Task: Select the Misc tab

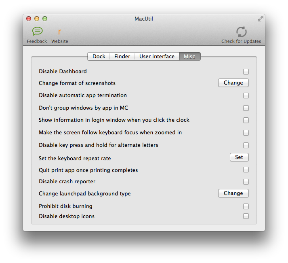Action: tap(189, 56)
